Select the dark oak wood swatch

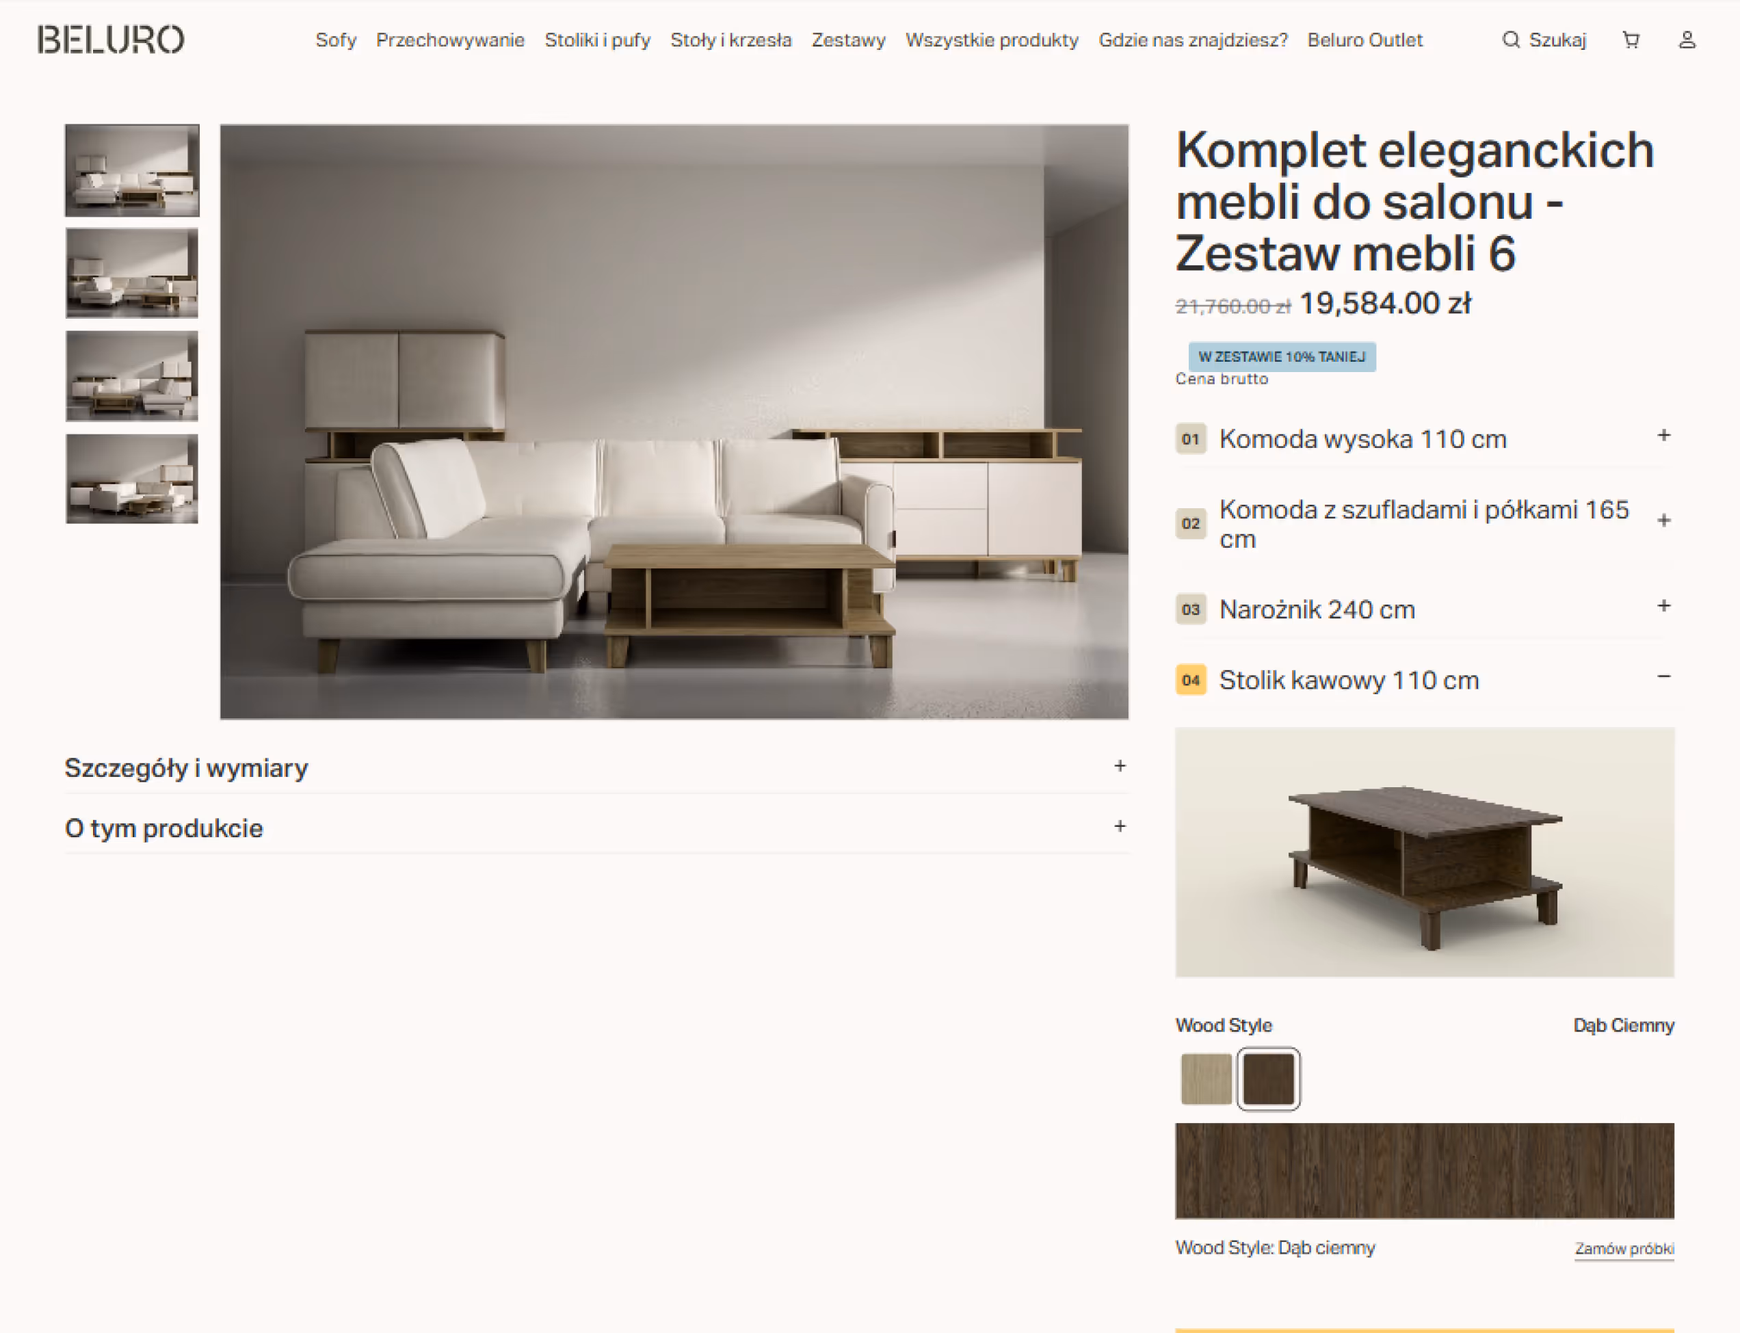(x=1268, y=1079)
